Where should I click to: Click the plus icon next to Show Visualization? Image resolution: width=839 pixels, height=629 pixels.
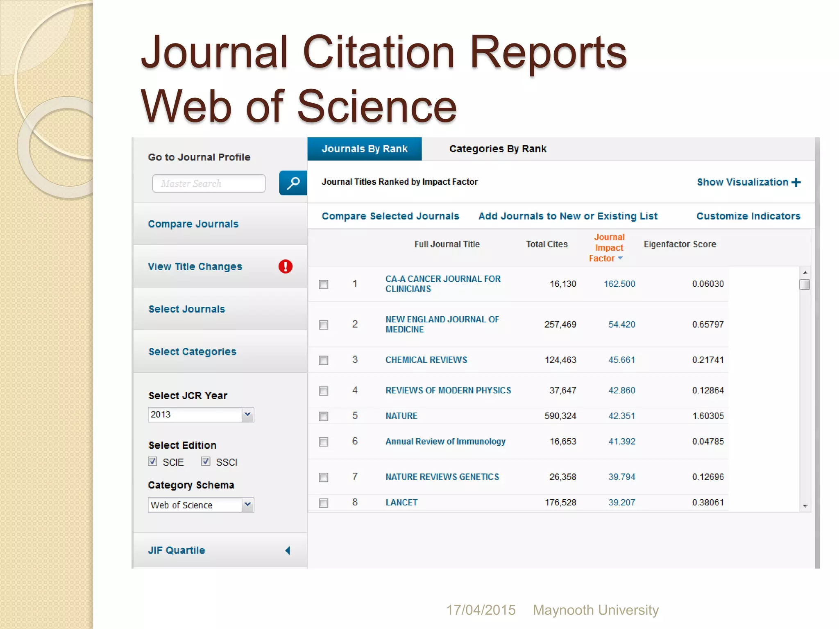click(x=796, y=182)
